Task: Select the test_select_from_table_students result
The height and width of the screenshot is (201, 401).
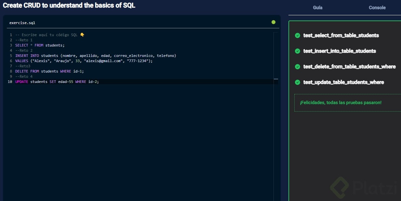Action: pos(341,35)
